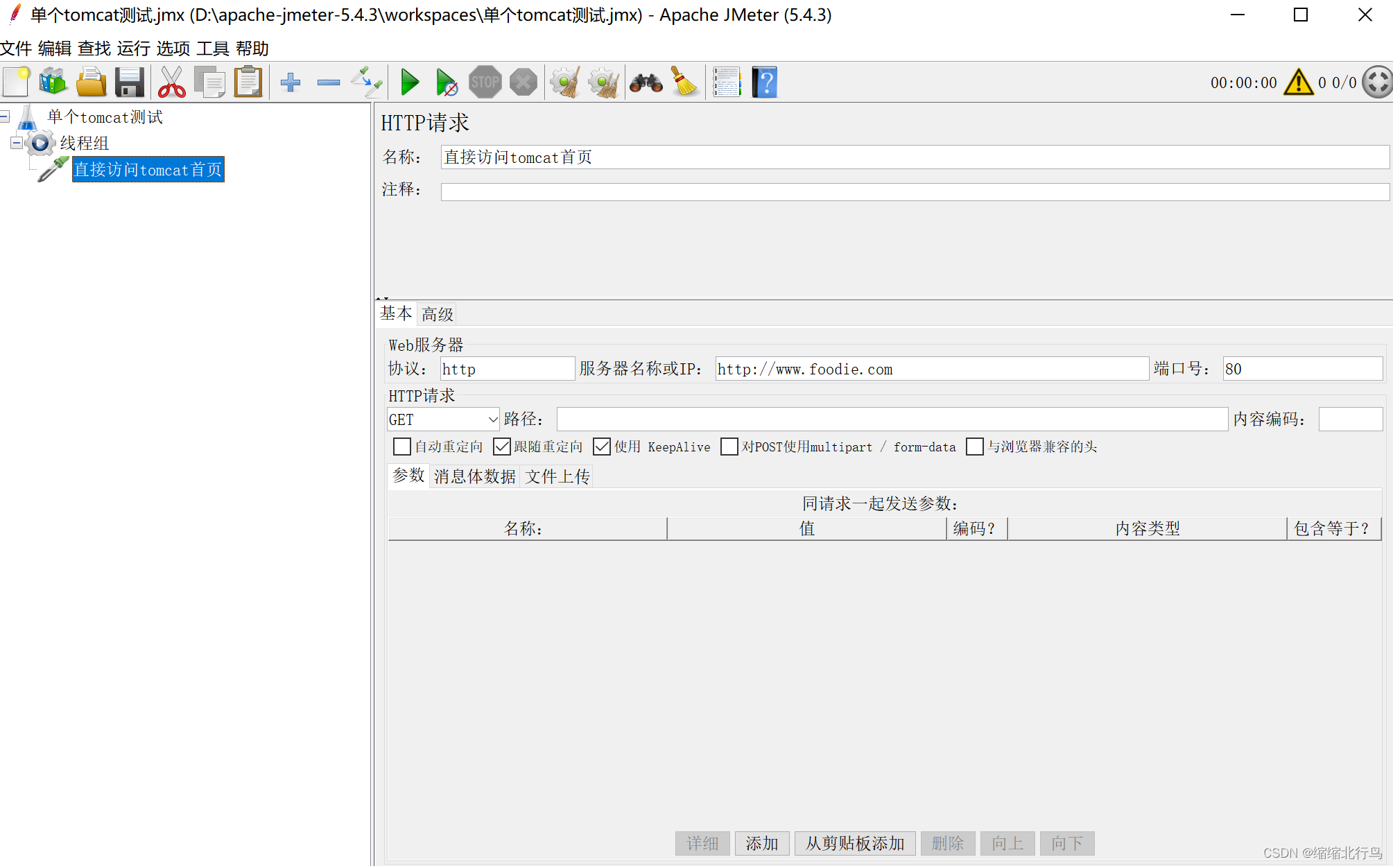Click the yellow warning triangle log icon

tap(1298, 83)
